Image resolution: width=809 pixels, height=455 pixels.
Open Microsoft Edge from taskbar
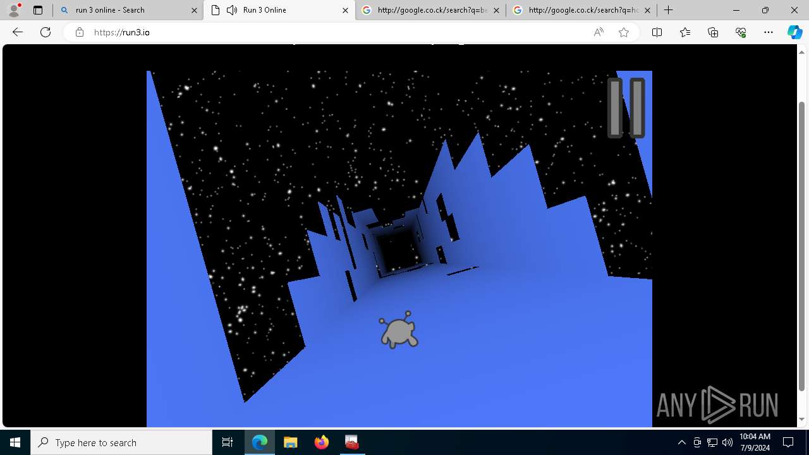260,442
